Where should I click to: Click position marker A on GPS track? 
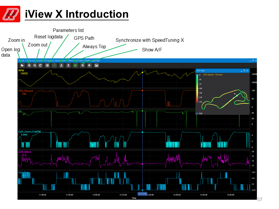(237, 96)
